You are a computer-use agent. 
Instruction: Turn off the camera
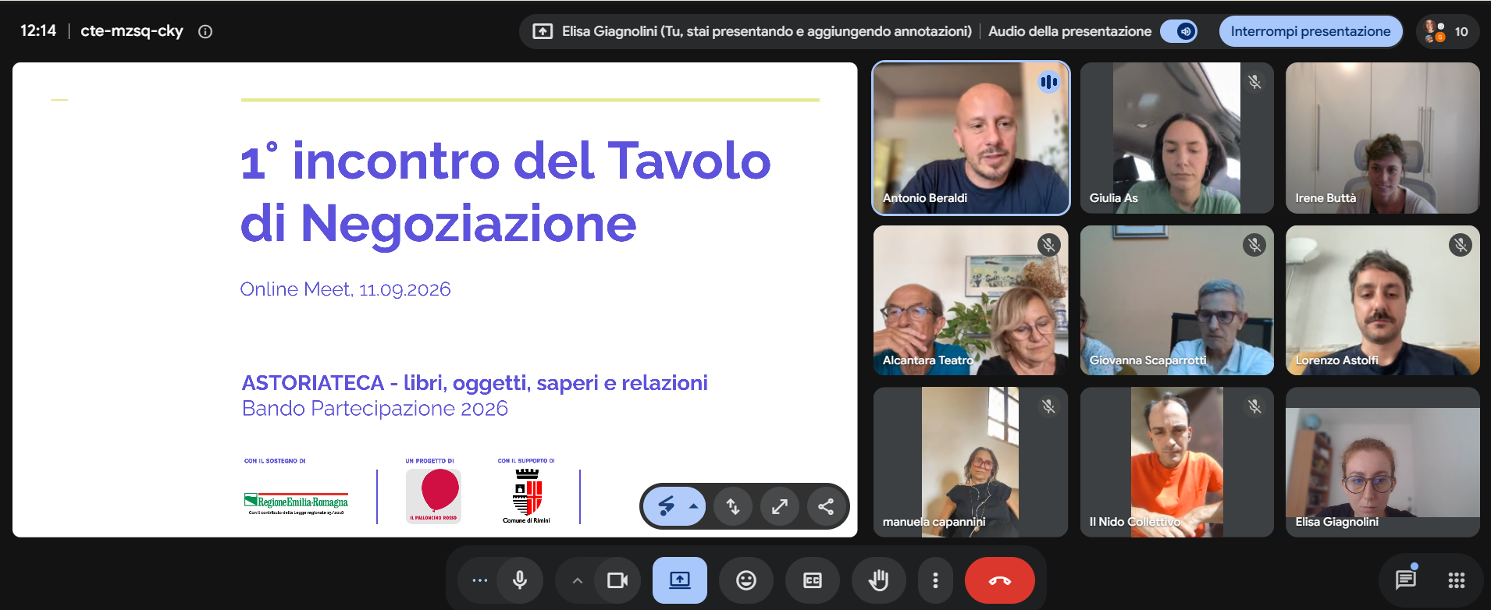[617, 580]
